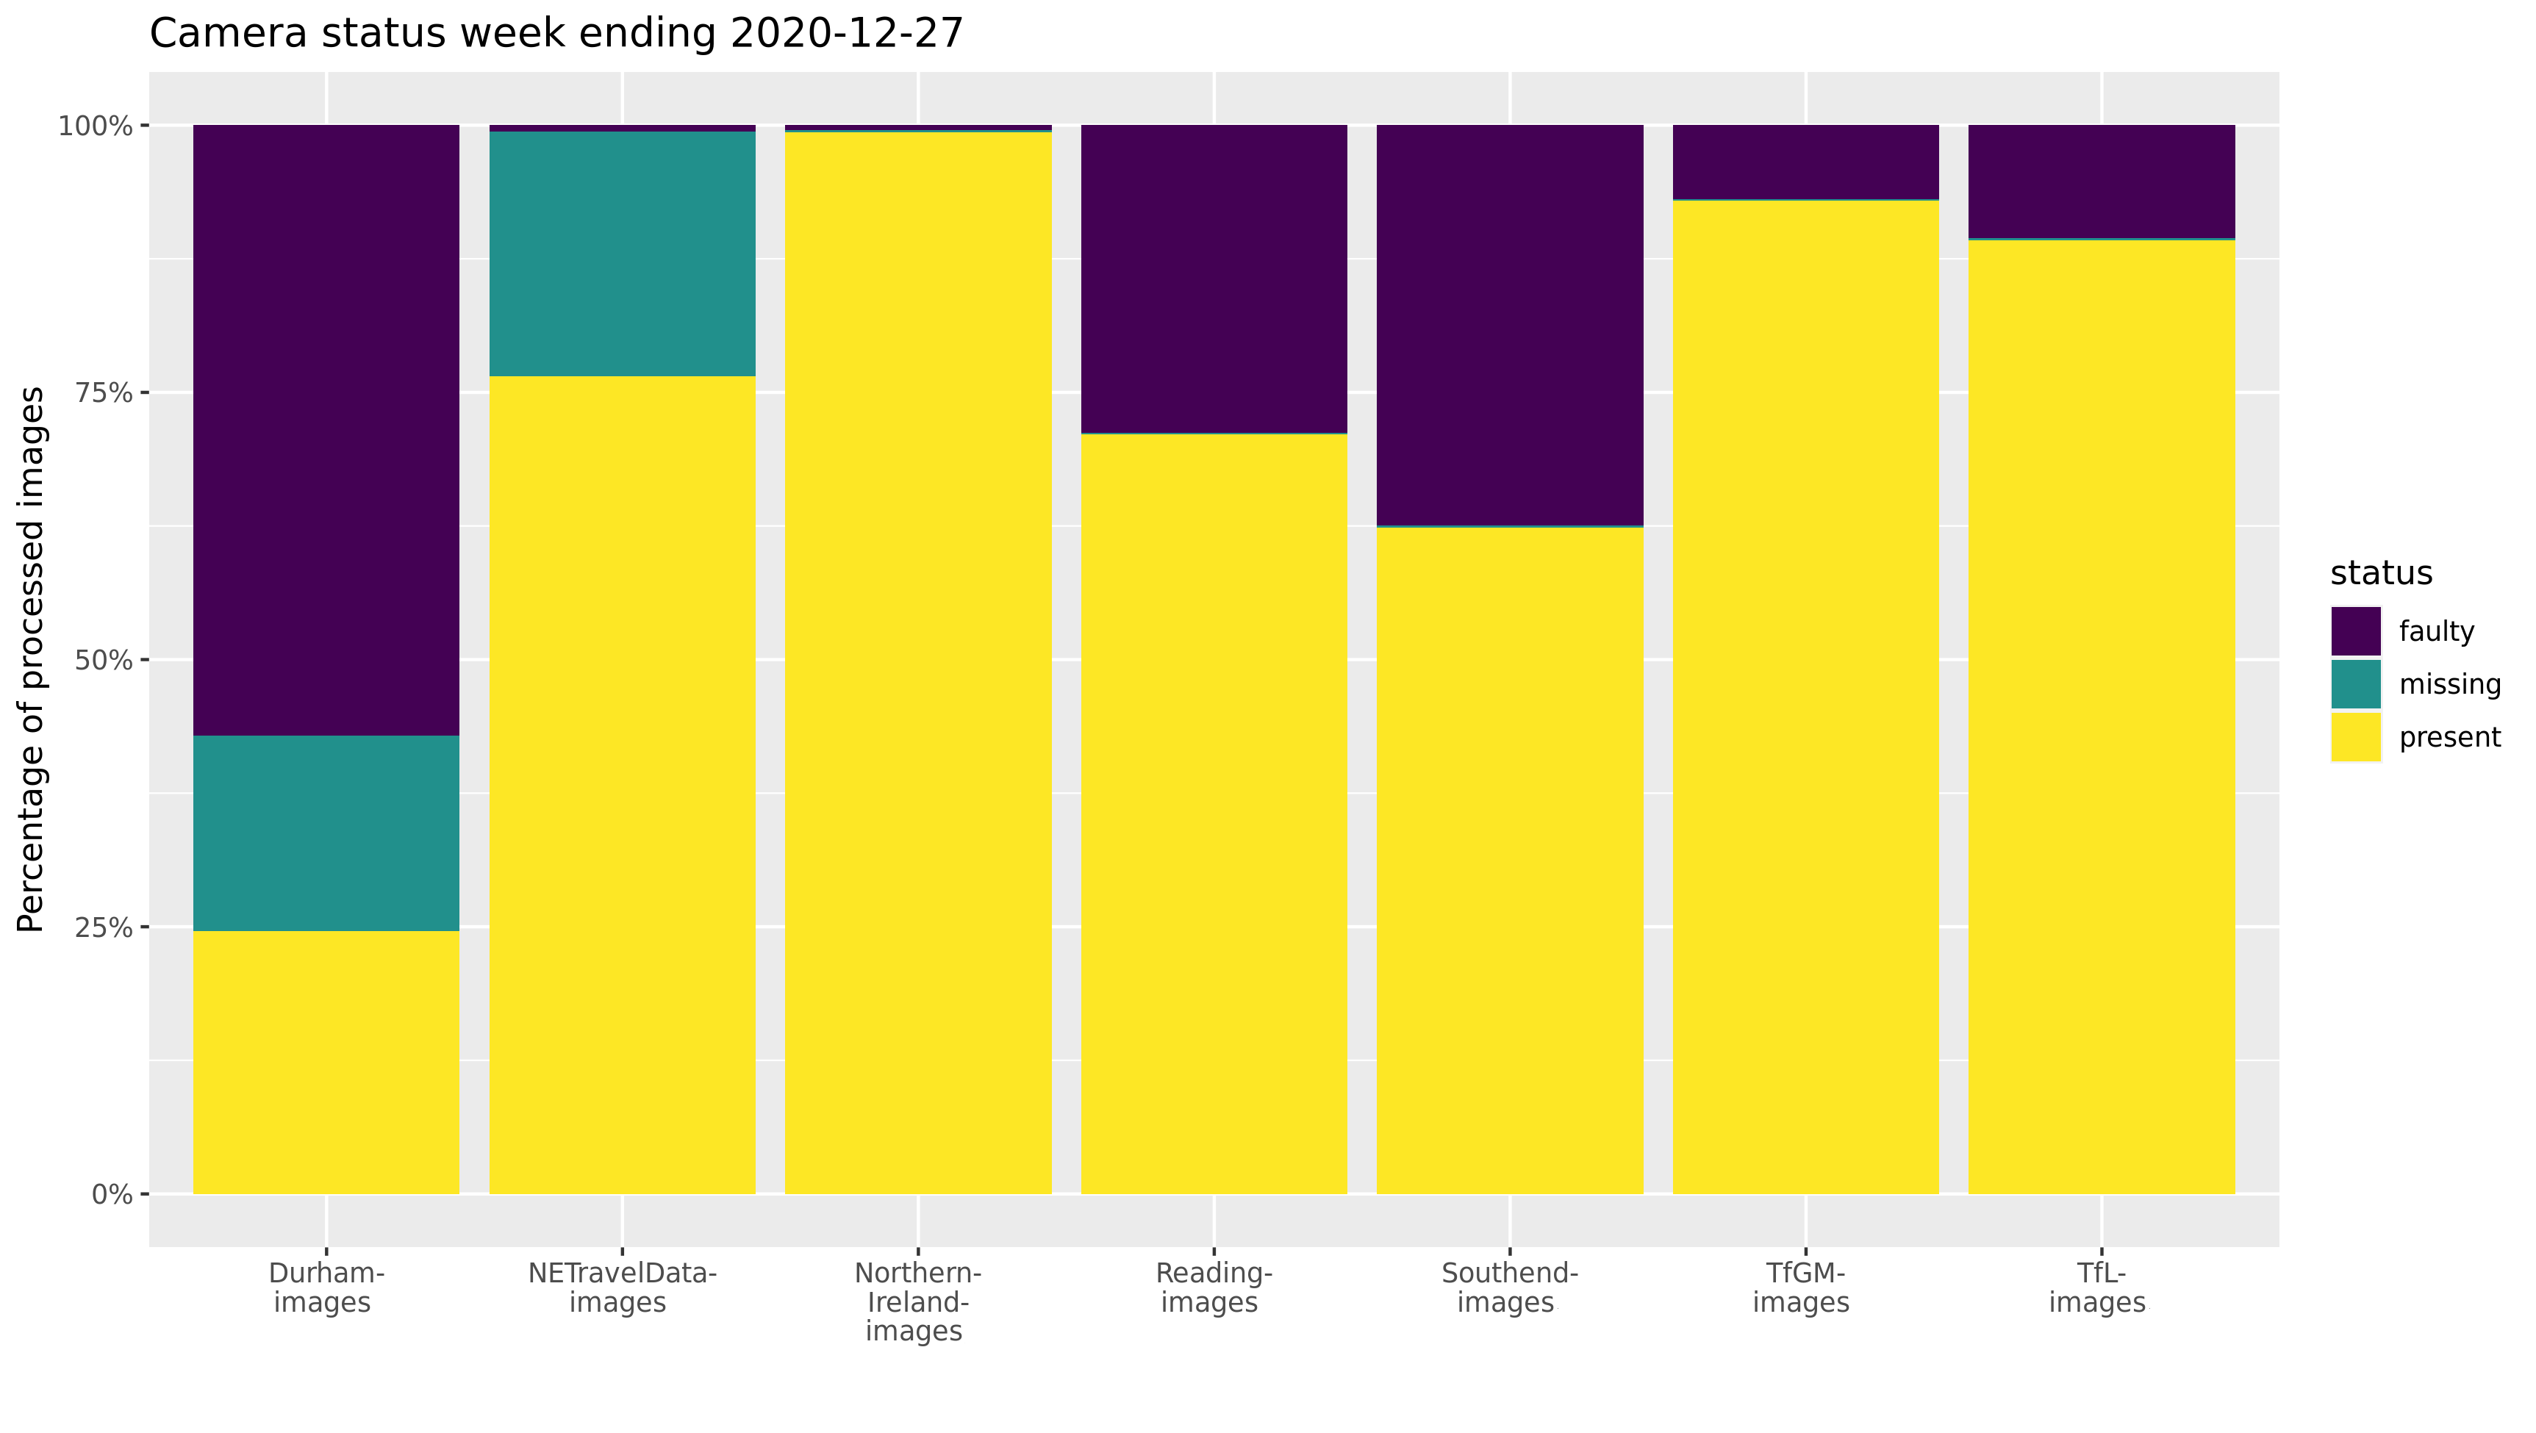The image size is (2536, 1433).
Task: Click the NETravelData-images bar
Action: click(x=627, y=697)
